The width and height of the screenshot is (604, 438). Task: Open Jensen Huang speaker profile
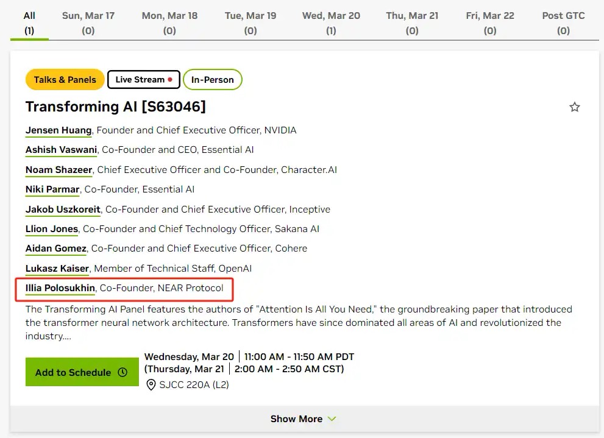point(59,130)
